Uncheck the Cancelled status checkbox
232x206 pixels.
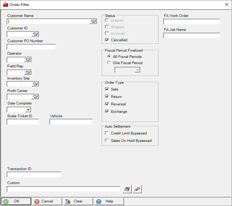(107, 40)
